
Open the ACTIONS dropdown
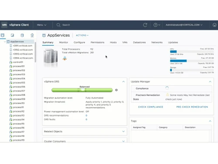[x=82, y=35]
